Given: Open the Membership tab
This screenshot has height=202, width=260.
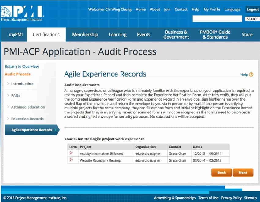Looking at the screenshot, I should (x=85, y=35).
